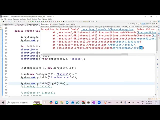The width and height of the screenshot is (160, 120).
Task: Open the Source menu
Action: click(10, 19)
